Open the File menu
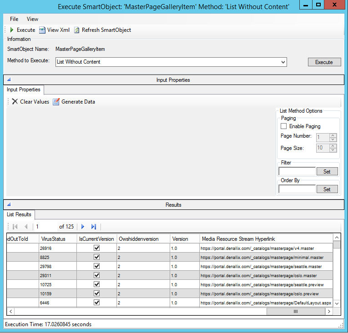The width and height of the screenshot is (348, 333). (14, 19)
